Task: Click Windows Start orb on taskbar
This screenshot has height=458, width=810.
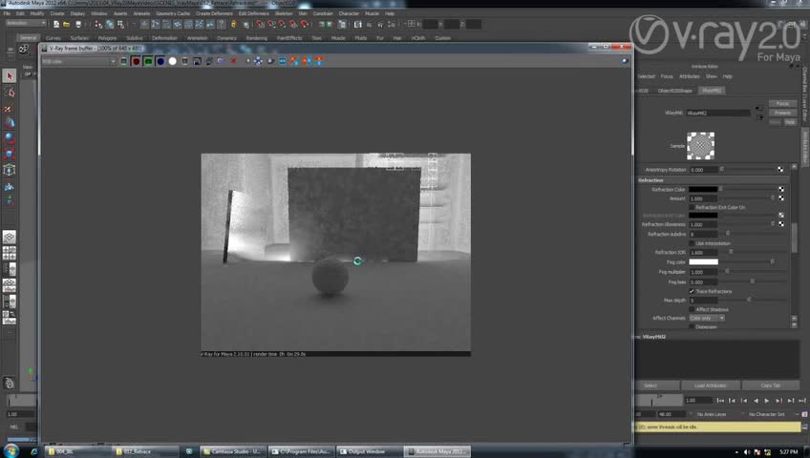Action: point(11,451)
